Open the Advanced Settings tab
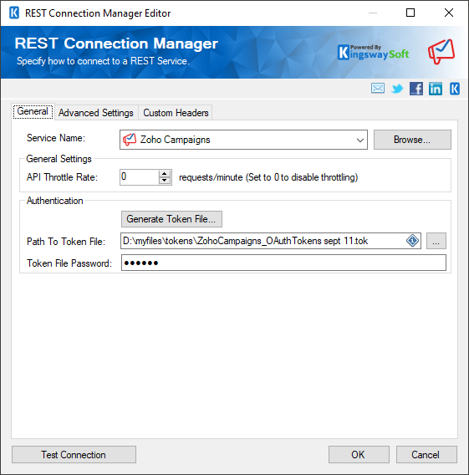This screenshot has width=469, height=475. 96,113
